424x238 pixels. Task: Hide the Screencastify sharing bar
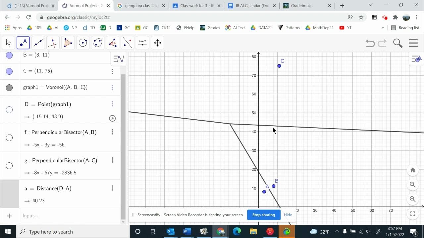point(288,215)
